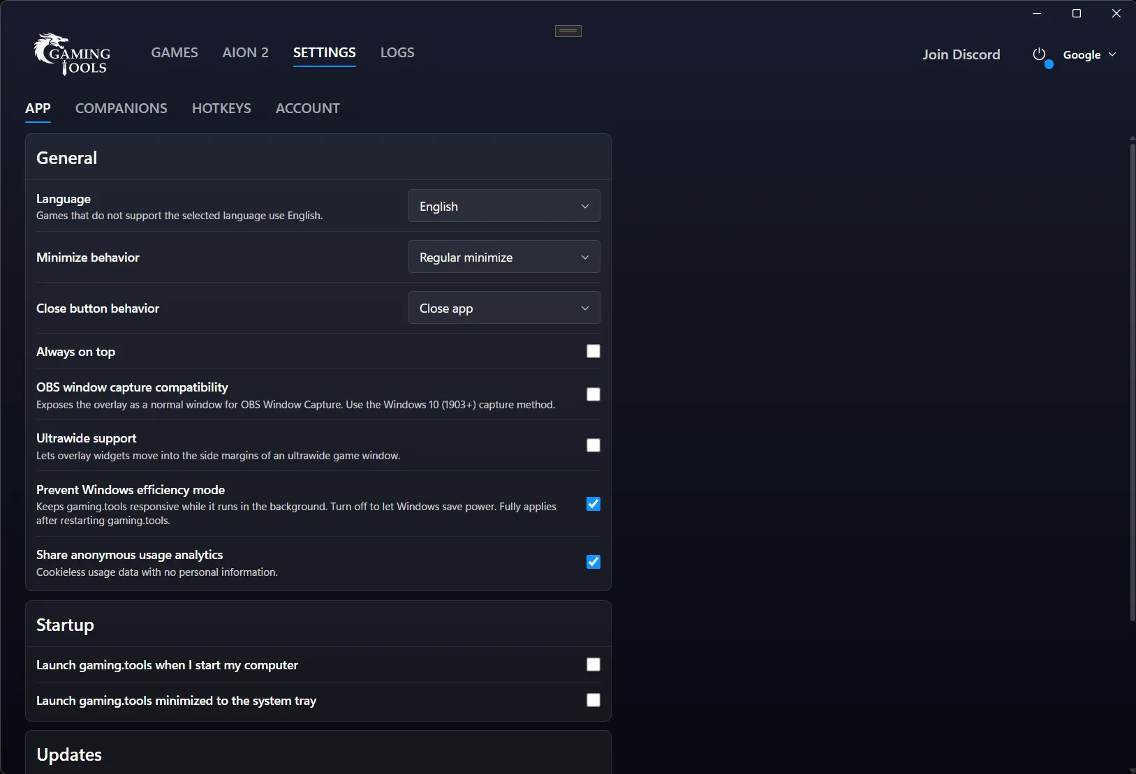Minimize the gaming.tools window
Screen dimensions: 1136x774
tap(1037, 13)
